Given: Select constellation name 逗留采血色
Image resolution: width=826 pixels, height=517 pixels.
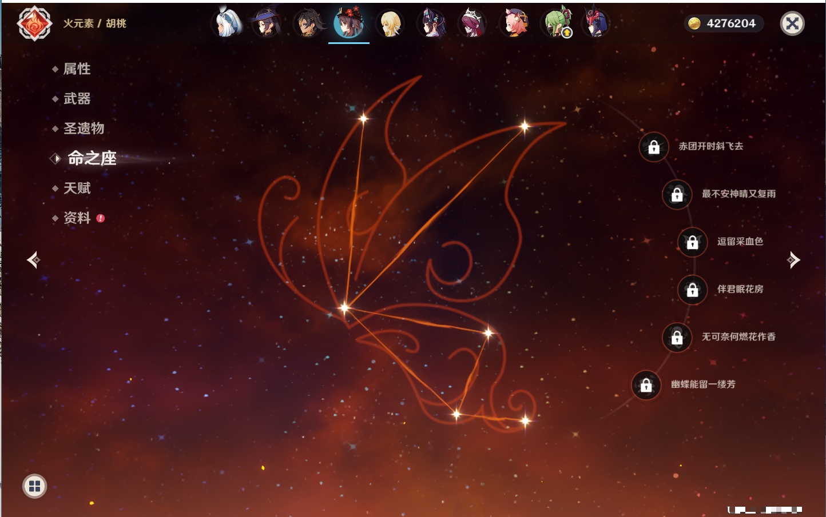Looking at the screenshot, I should [x=740, y=241].
